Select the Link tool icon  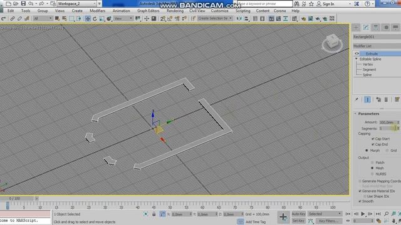click(x=12, y=19)
